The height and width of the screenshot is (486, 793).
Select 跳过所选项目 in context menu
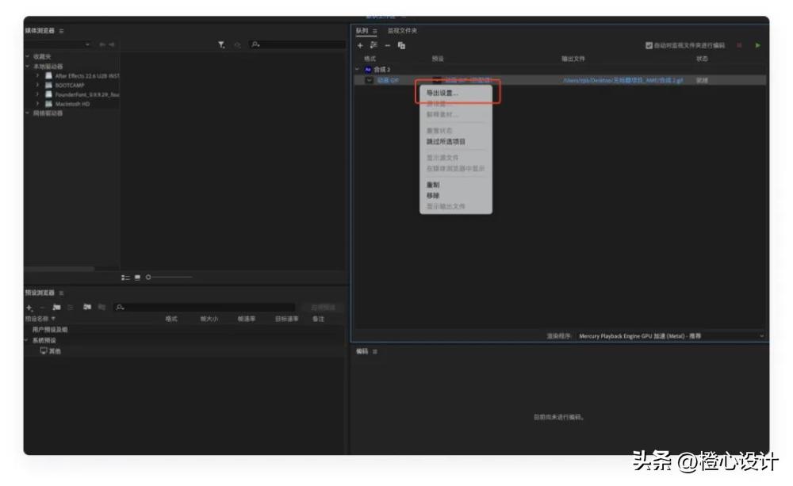(x=446, y=142)
